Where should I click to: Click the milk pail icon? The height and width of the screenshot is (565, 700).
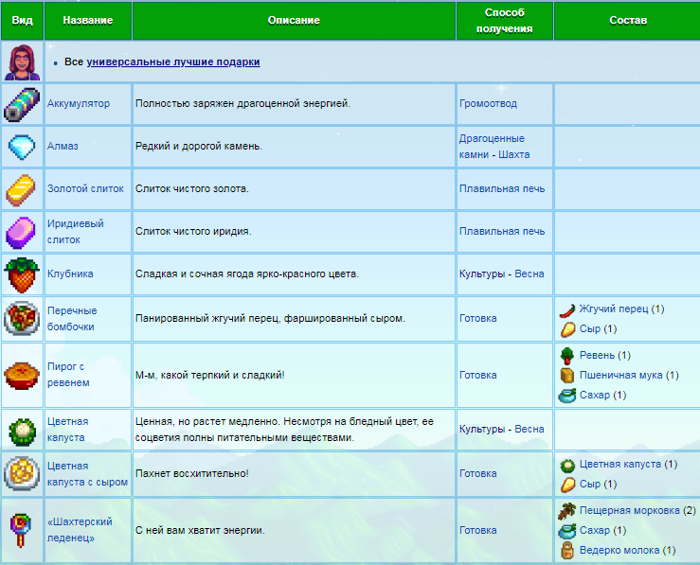pos(567,550)
